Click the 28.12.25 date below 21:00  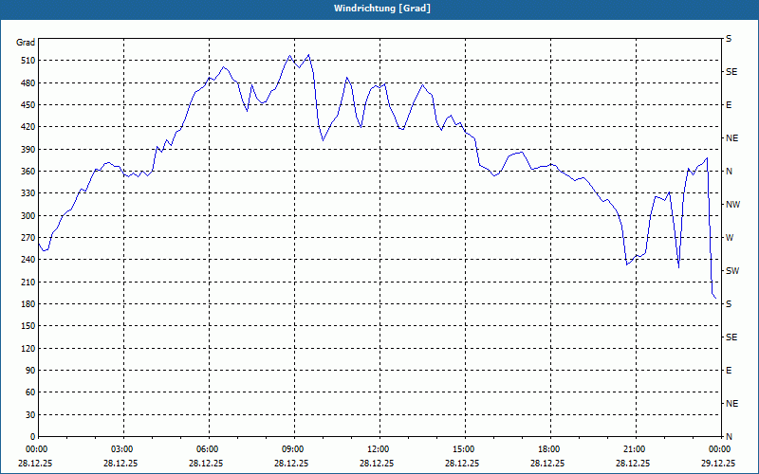tap(632, 463)
